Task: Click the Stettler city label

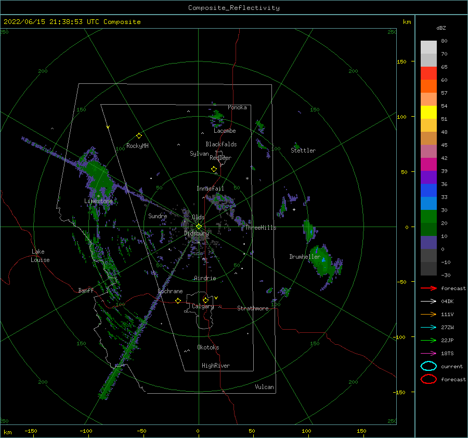Action: 303,151
